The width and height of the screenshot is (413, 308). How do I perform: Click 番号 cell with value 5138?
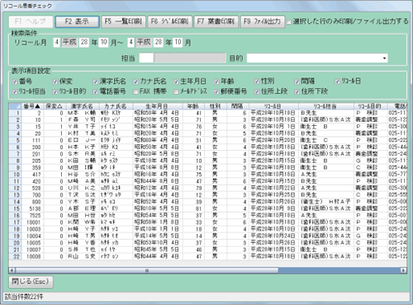[32, 208]
